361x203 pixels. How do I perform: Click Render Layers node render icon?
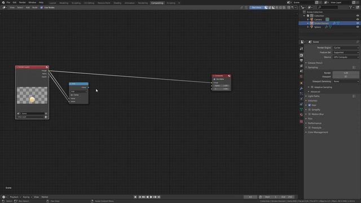(47, 67)
